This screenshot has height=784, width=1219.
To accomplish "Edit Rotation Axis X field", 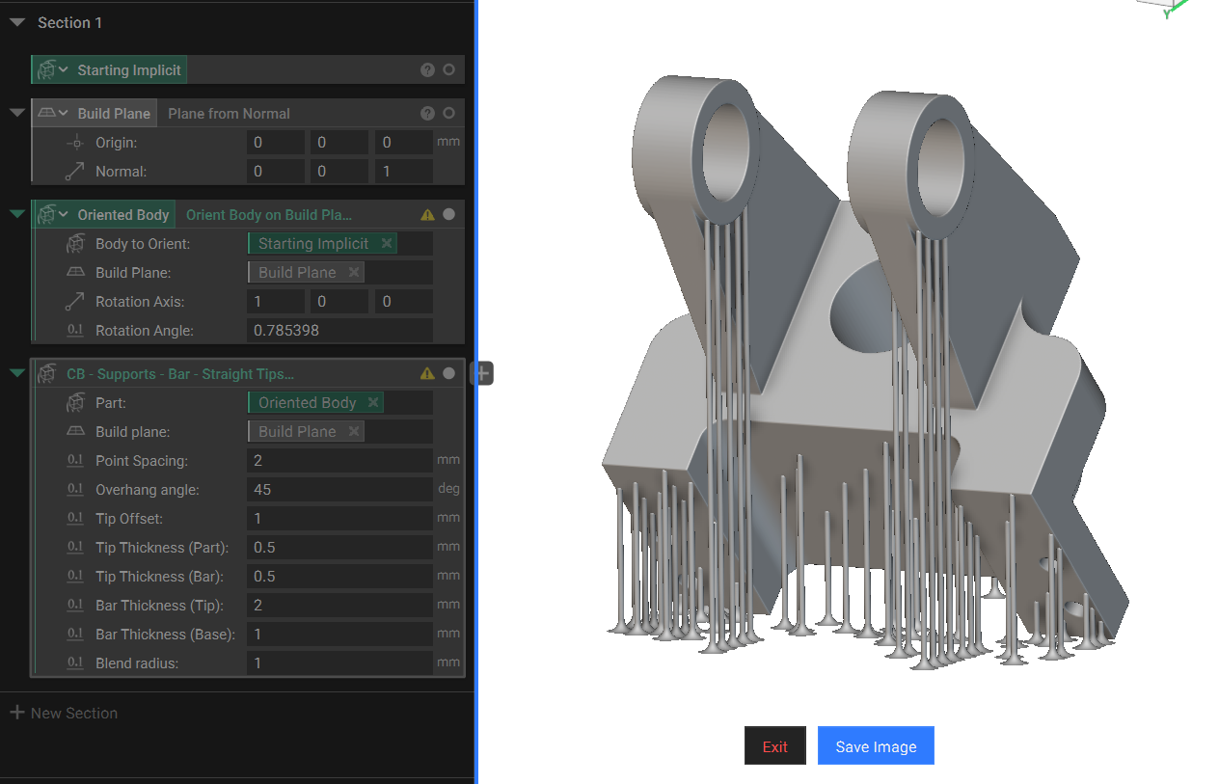I will (276, 302).
